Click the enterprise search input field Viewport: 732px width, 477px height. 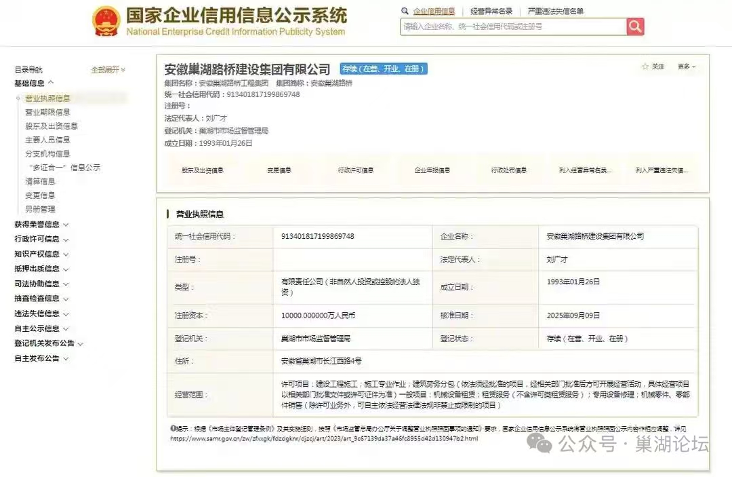tap(513, 26)
